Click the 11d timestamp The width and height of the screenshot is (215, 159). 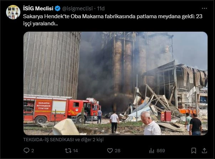click(101, 9)
